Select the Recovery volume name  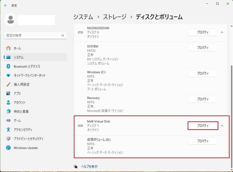pos(94,98)
